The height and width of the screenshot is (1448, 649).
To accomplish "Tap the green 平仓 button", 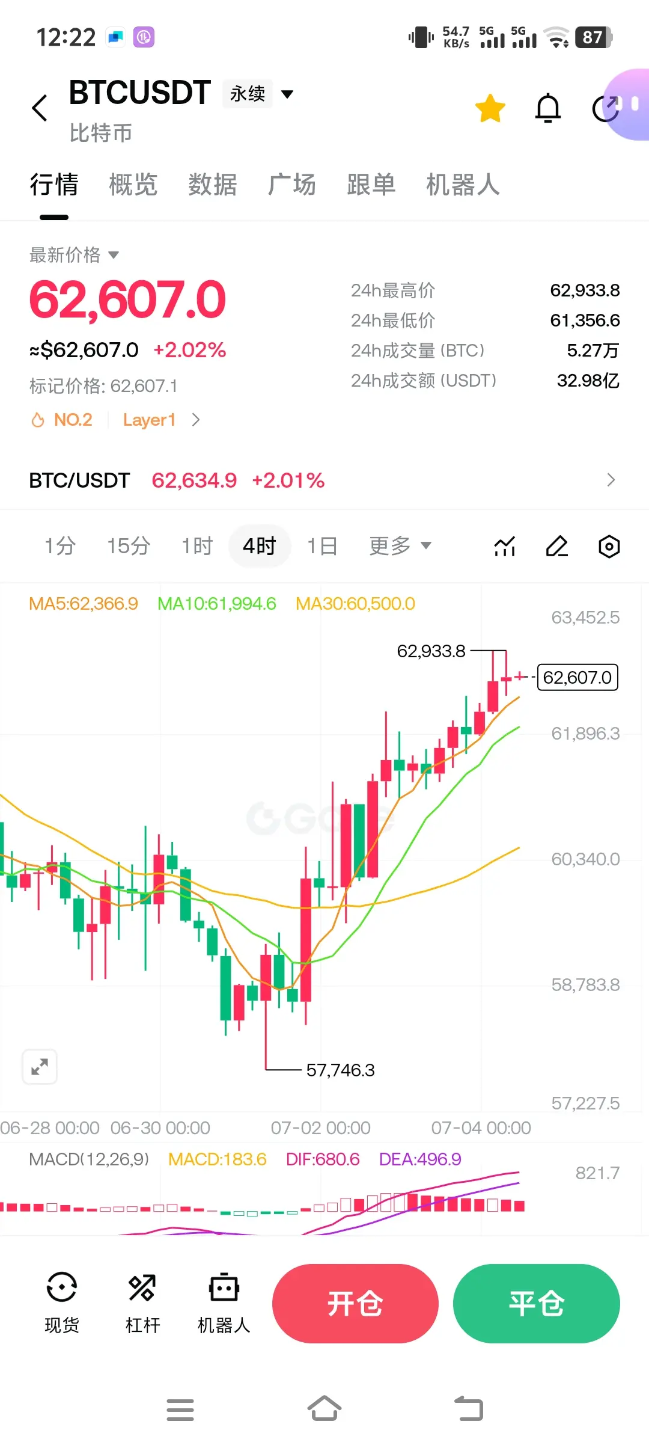I will point(536,1303).
